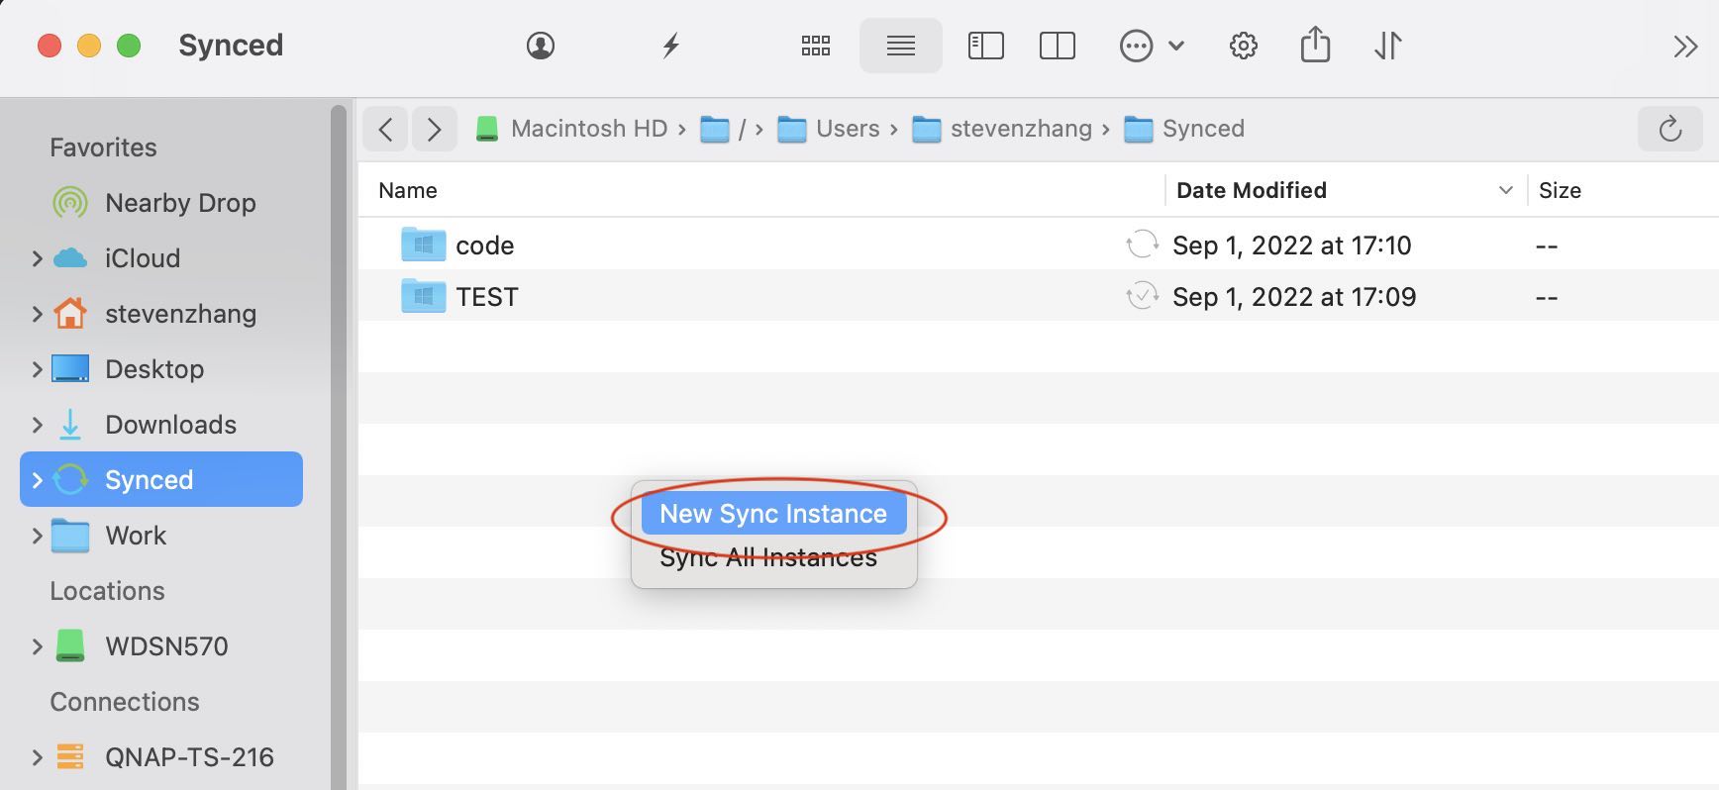Click the Synced sync-circle icon in sidebar
The height and width of the screenshot is (790, 1719).
[x=70, y=479]
